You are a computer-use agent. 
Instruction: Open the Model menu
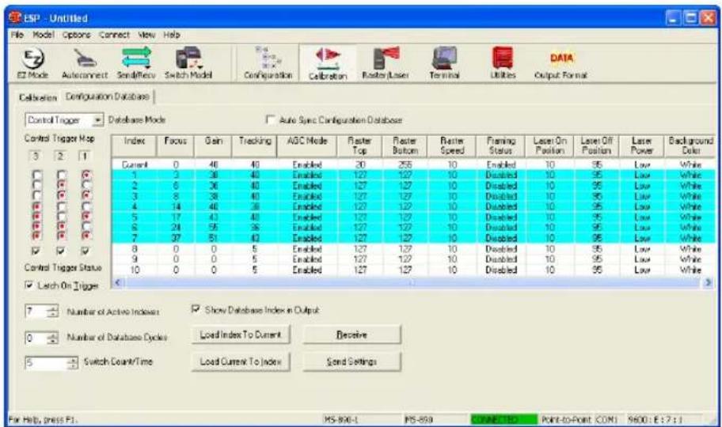[44, 35]
